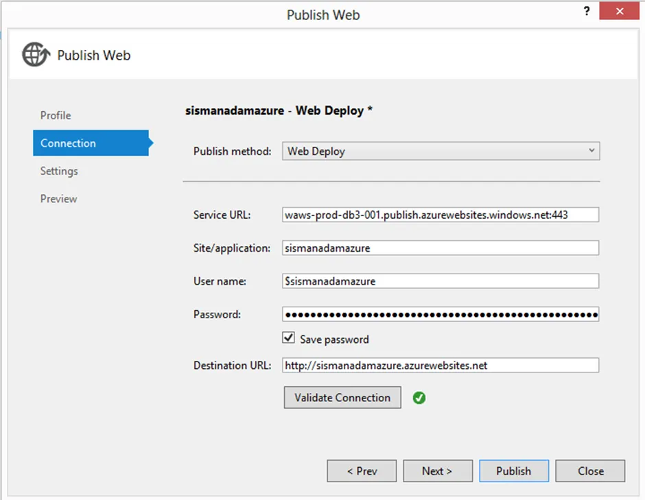Close the Publish Web dialog with X
The height and width of the screenshot is (500, 645).
click(619, 11)
